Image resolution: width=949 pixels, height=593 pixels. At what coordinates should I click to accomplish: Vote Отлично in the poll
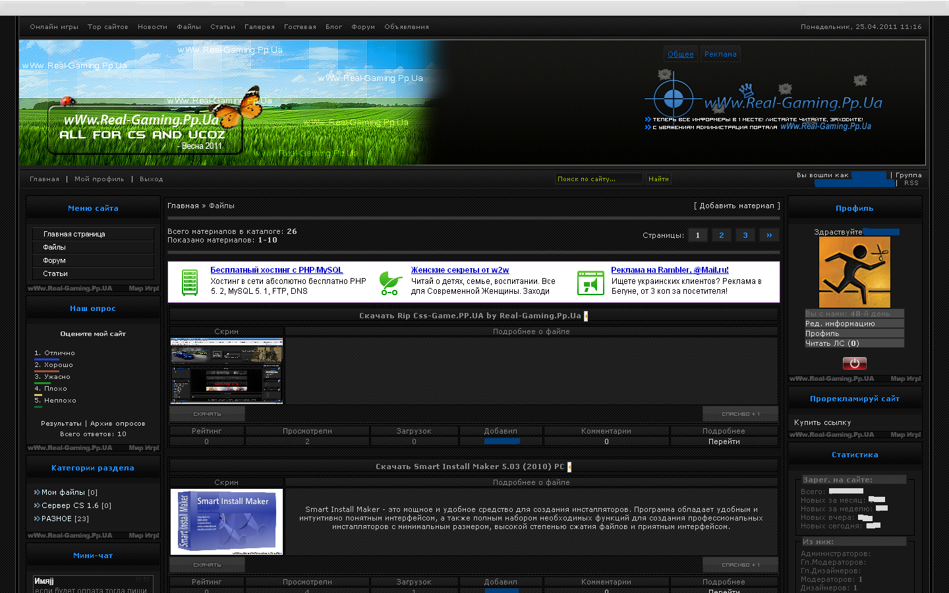pyautogui.click(x=59, y=353)
